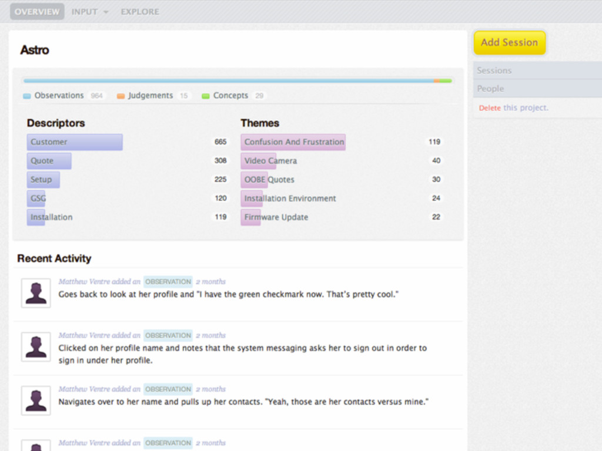Click avatar icon beside green checkmark observation
The image size is (602, 451).
(x=36, y=293)
